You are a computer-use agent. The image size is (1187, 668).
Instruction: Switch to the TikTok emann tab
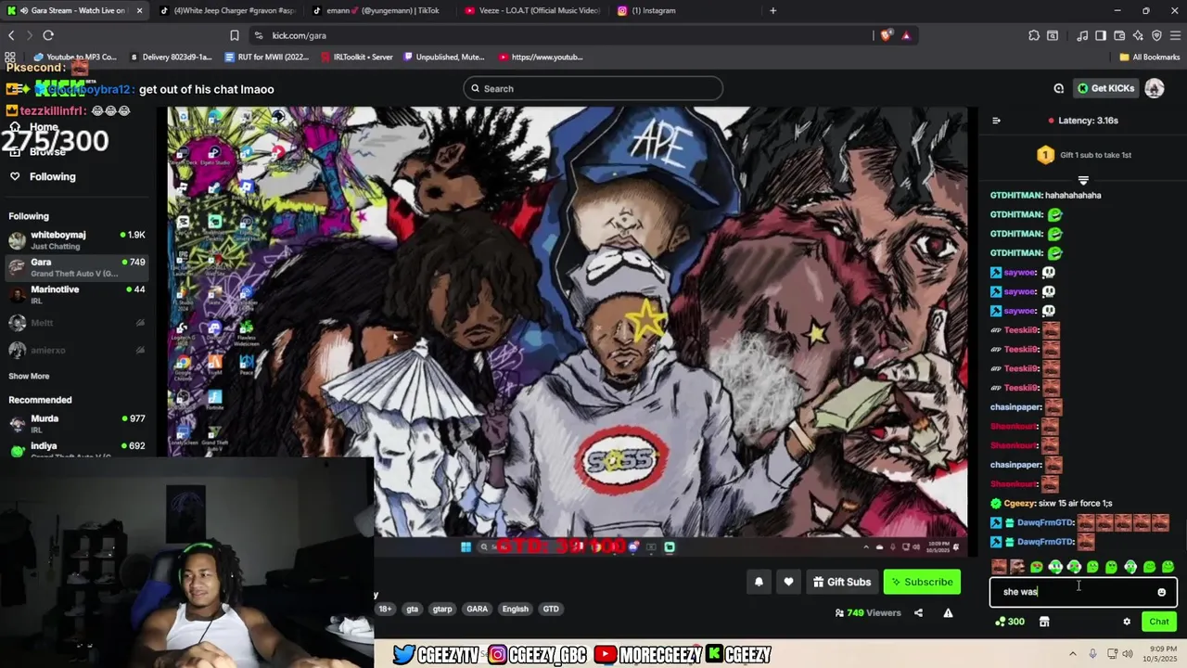[x=376, y=10]
